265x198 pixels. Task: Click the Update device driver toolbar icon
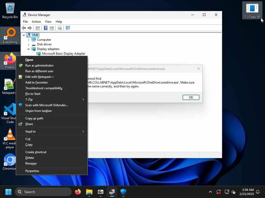coord(60,28)
